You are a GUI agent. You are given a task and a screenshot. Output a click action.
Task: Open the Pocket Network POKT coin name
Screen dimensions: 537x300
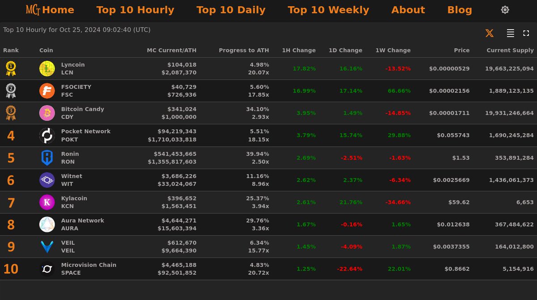(86, 135)
